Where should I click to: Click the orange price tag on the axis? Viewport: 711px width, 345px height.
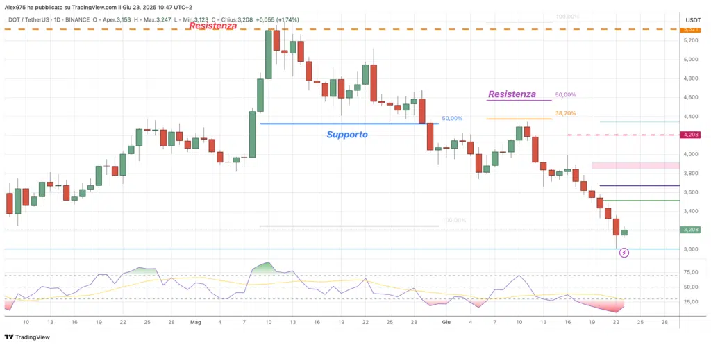(x=690, y=29)
